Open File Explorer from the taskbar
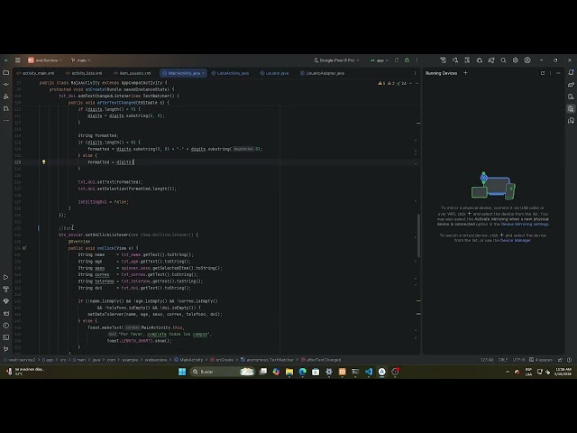 [x=289, y=372]
